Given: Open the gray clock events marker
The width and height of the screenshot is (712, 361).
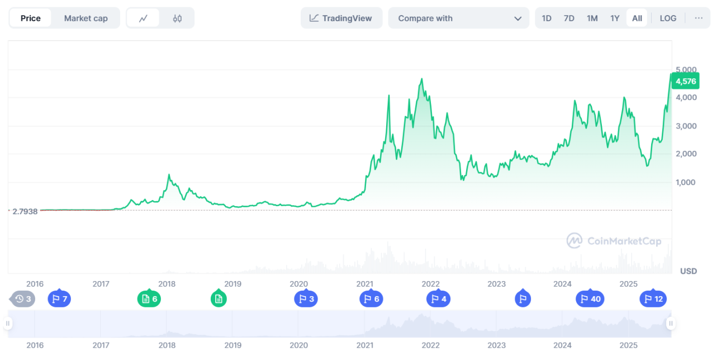Looking at the screenshot, I should point(22,298).
